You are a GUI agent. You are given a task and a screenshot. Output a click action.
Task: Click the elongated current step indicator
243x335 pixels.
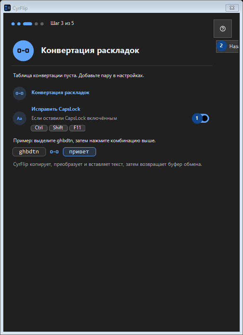tap(27, 24)
